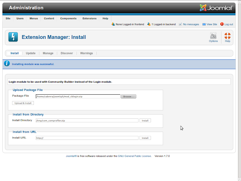Image resolution: width=241 pixels, height=181 pixels.
Task: Click the lifebuoy Help toolbar icon
Action: coord(227,36)
